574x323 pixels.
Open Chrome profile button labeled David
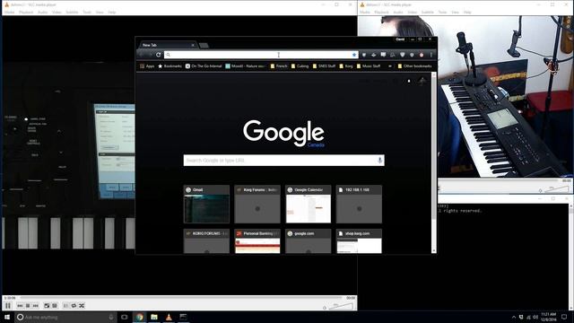(400, 39)
